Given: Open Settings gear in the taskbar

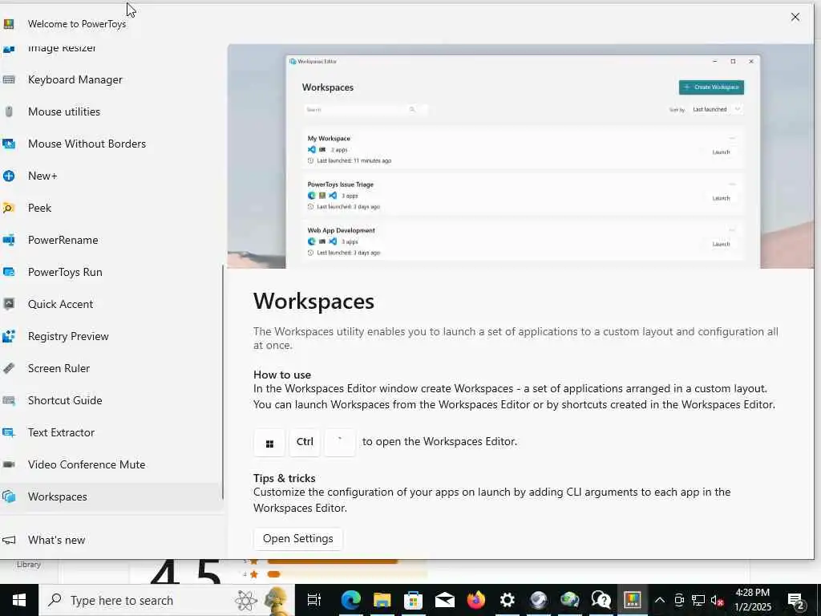Looking at the screenshot, I should pos(507,600).
